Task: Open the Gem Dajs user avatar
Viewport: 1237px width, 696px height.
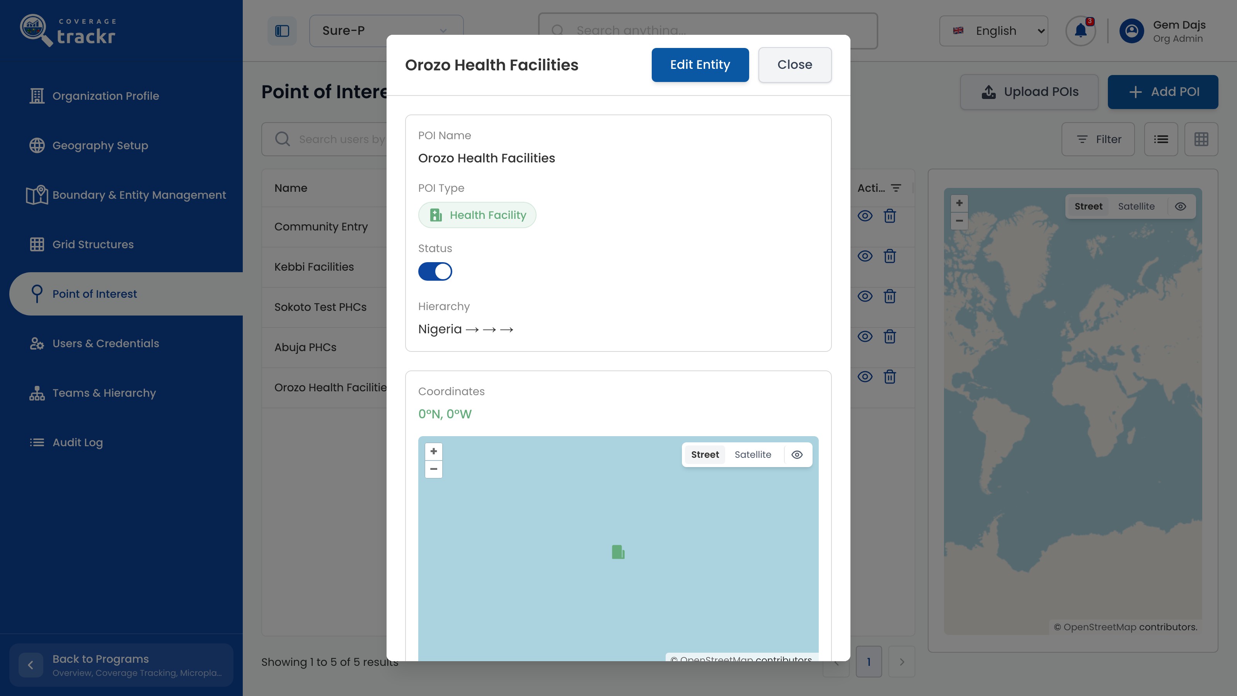Action: click(1131, 31)
